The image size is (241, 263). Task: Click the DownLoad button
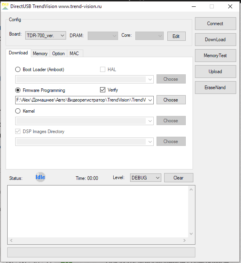coord(215,40)
